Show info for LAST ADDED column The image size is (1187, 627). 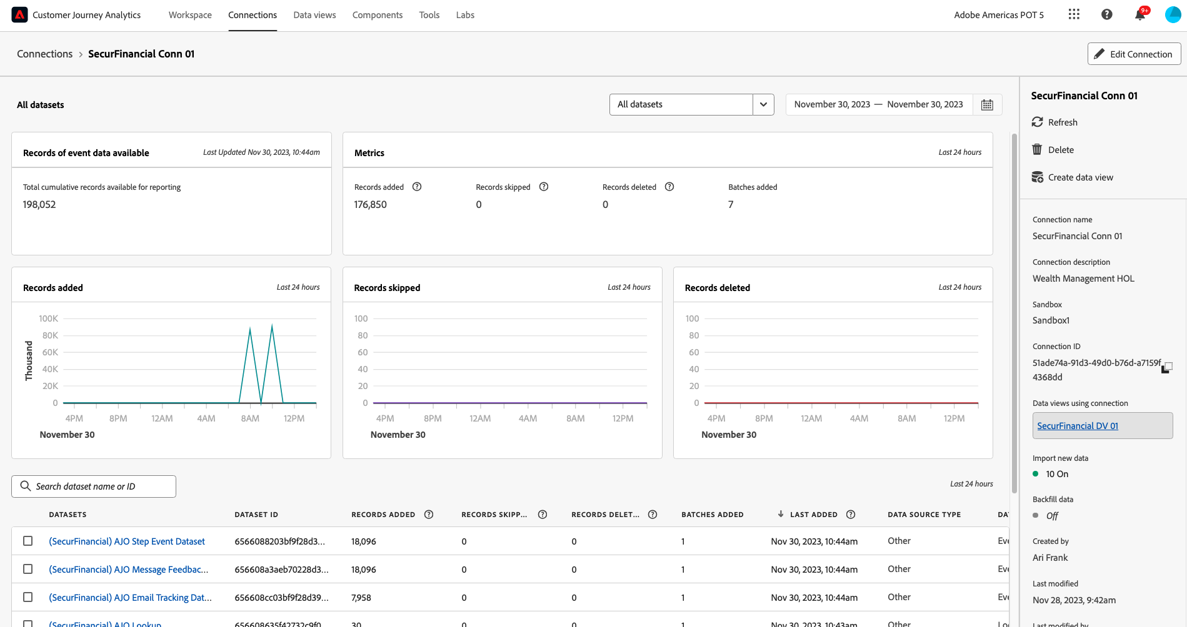click(851, 515)
